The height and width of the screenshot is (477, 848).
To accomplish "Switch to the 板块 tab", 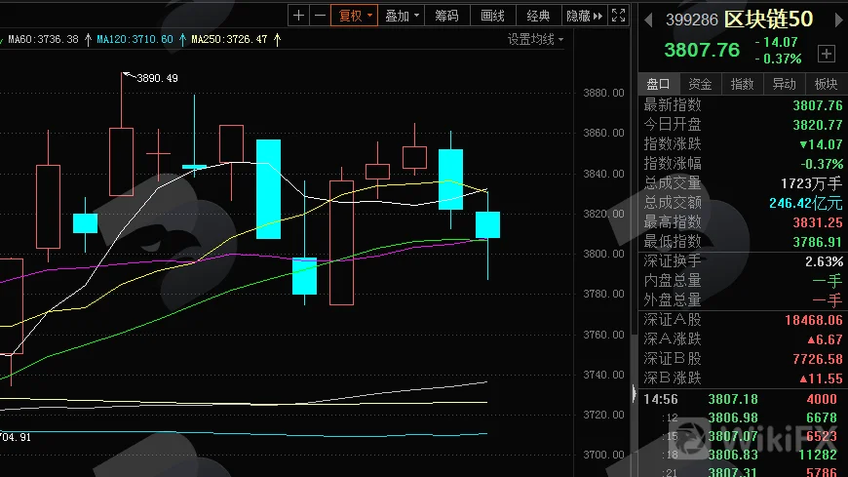I will [x=826, y=84].
